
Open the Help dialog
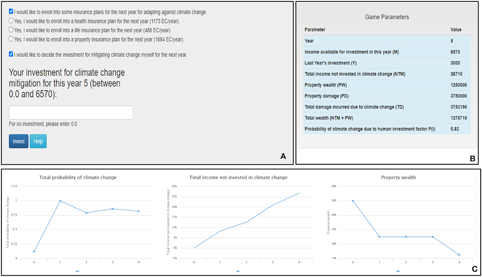pos(38,141)
